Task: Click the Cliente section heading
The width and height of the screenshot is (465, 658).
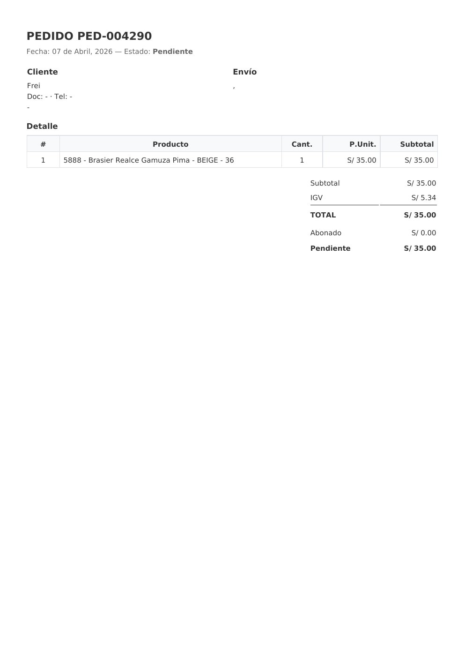Action: (42, 72)
